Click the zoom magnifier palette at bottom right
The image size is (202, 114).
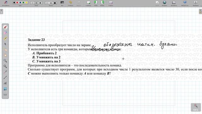[196, 107]
